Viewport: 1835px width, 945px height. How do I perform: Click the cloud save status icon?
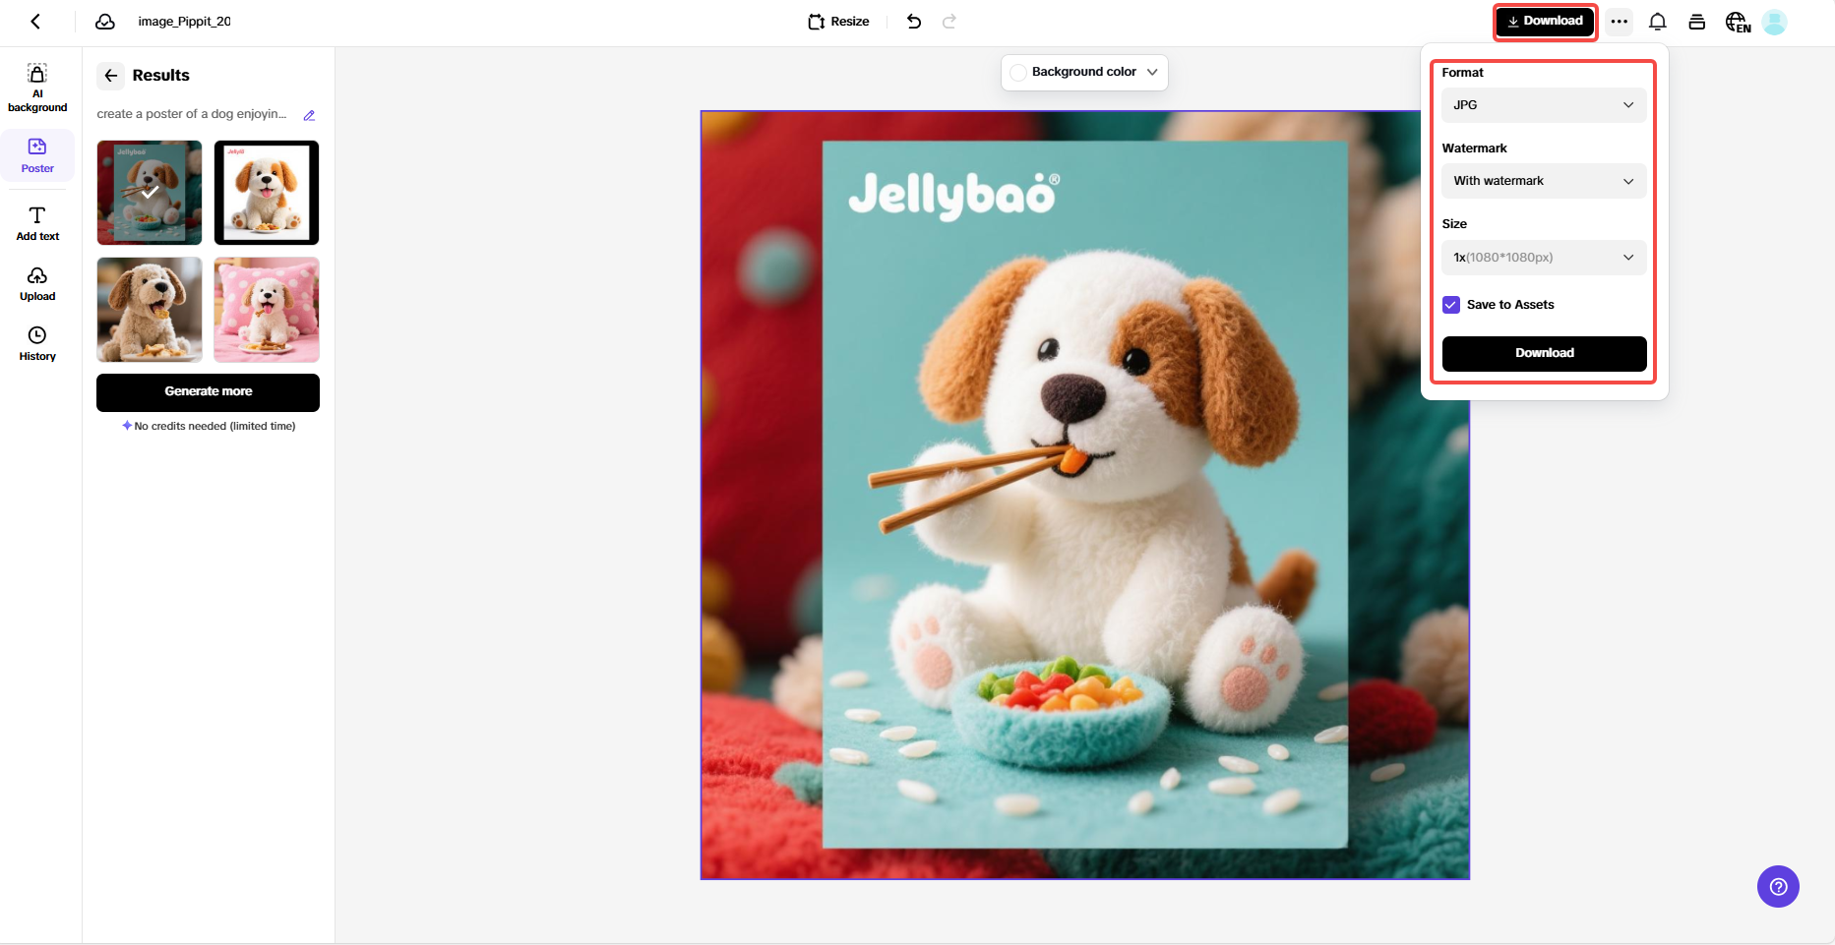tap(105, 22)
